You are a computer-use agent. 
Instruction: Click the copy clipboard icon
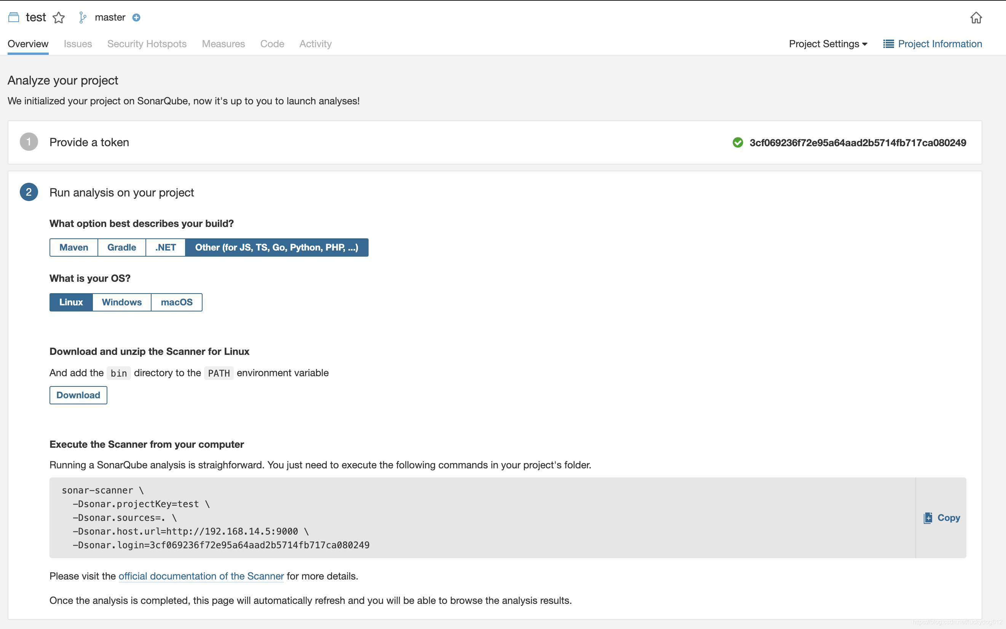point(928,517)
